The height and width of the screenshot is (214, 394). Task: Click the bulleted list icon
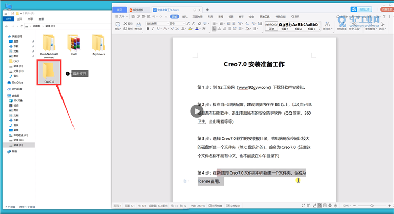(x=214, y=23)
